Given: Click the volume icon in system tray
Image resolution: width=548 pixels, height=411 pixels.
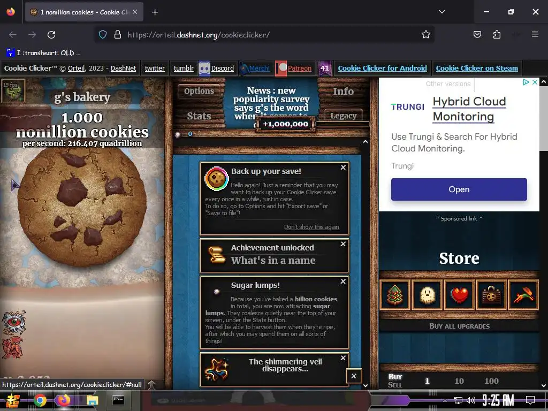Looking at the screenshot, I should coord(471,400).
